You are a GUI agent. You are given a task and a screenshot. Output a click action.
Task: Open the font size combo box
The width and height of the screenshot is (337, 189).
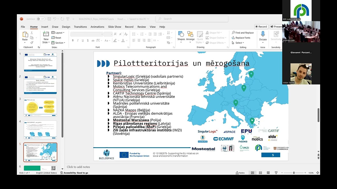pyautogui.click(x=108, y=34)
